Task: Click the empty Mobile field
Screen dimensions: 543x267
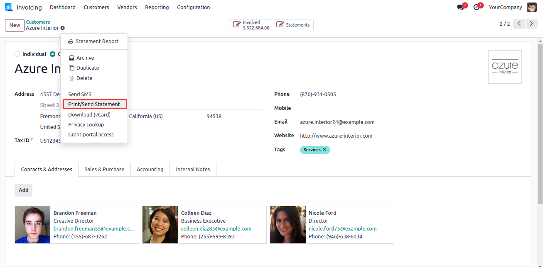Action: pyautogui.click(x=410, y=108)
